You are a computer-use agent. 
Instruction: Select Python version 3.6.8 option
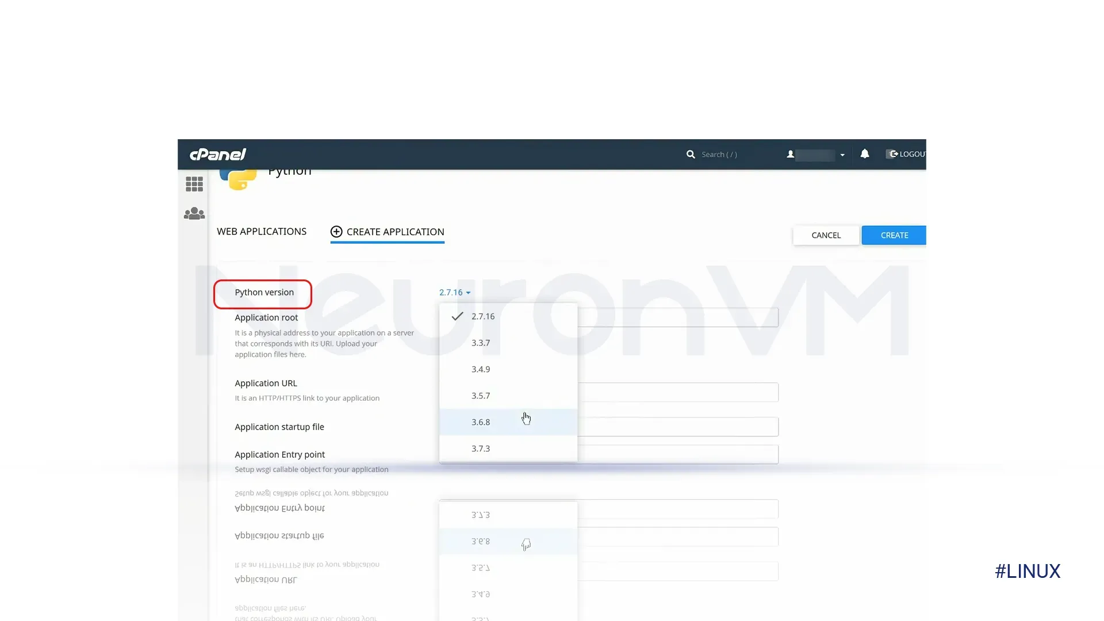481,421
